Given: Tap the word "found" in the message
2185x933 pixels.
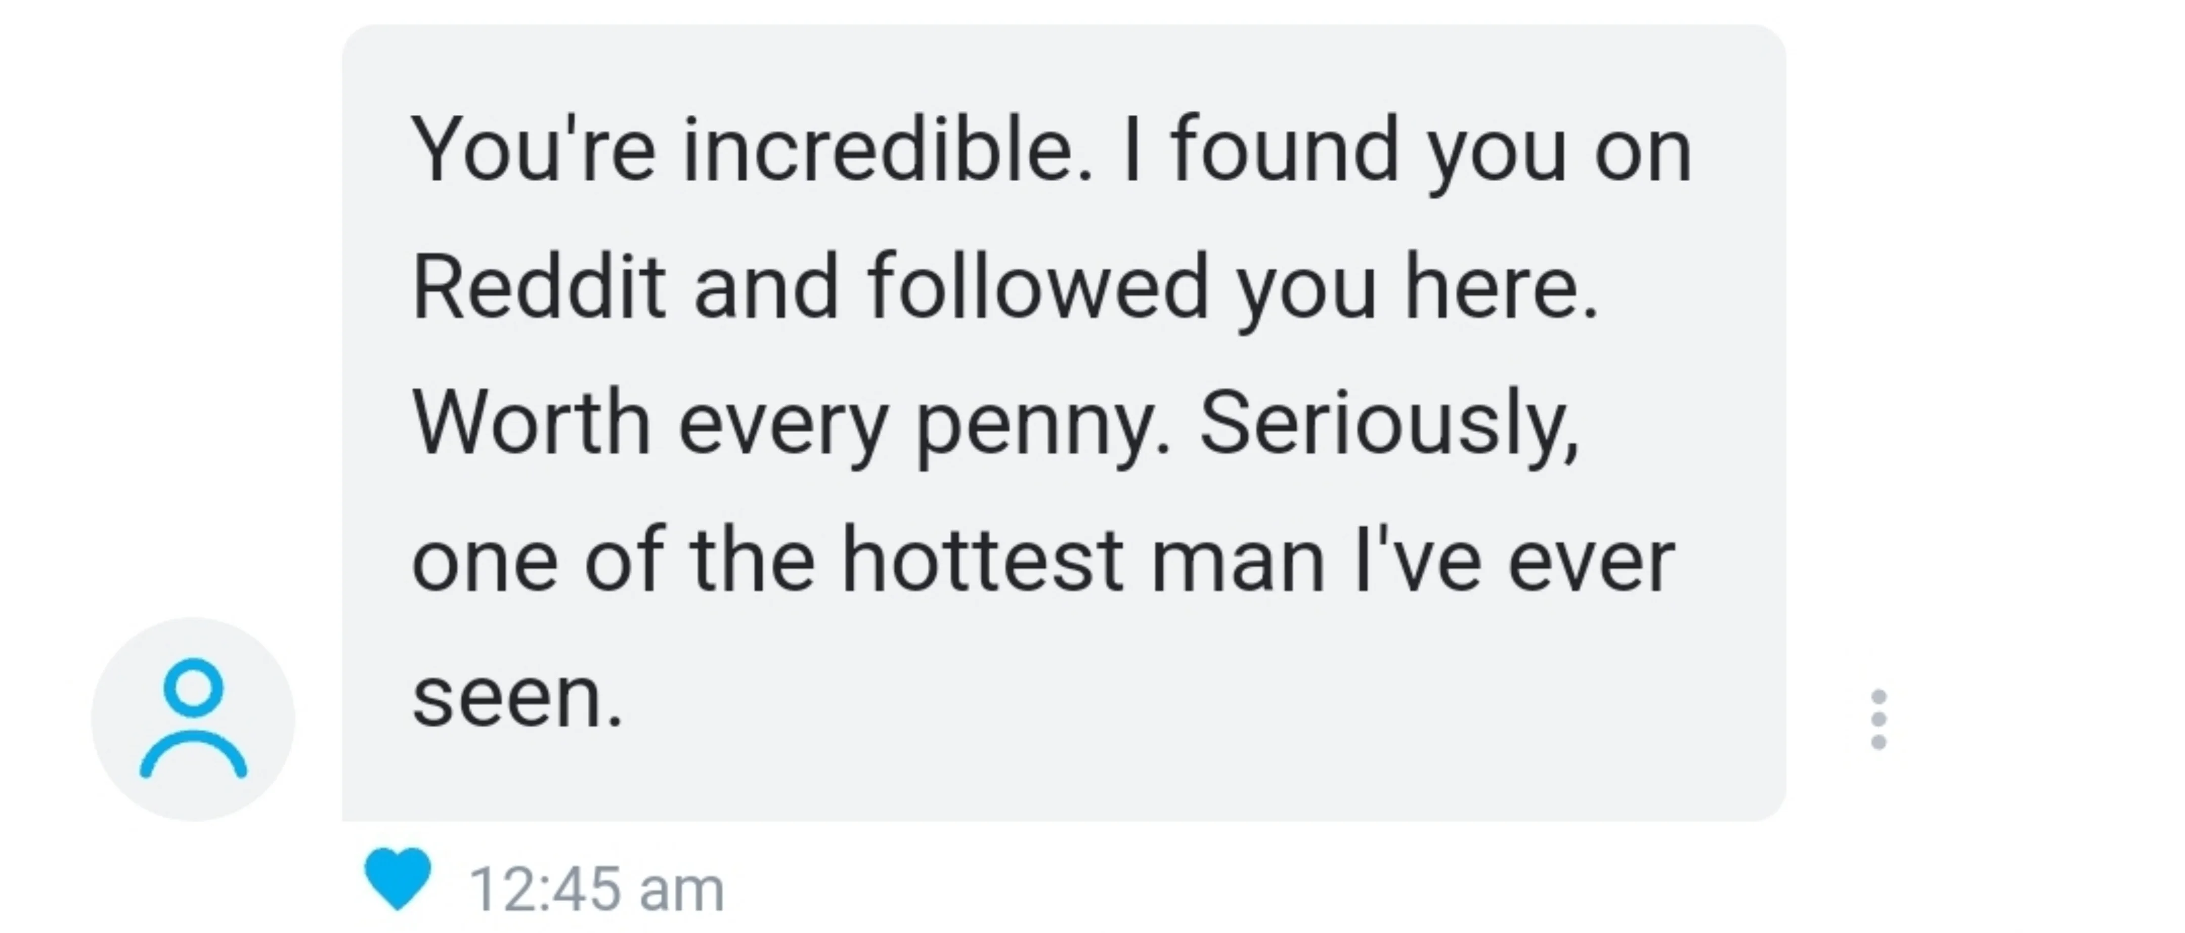Looking at the screenshot, I should pos(1284,150).
